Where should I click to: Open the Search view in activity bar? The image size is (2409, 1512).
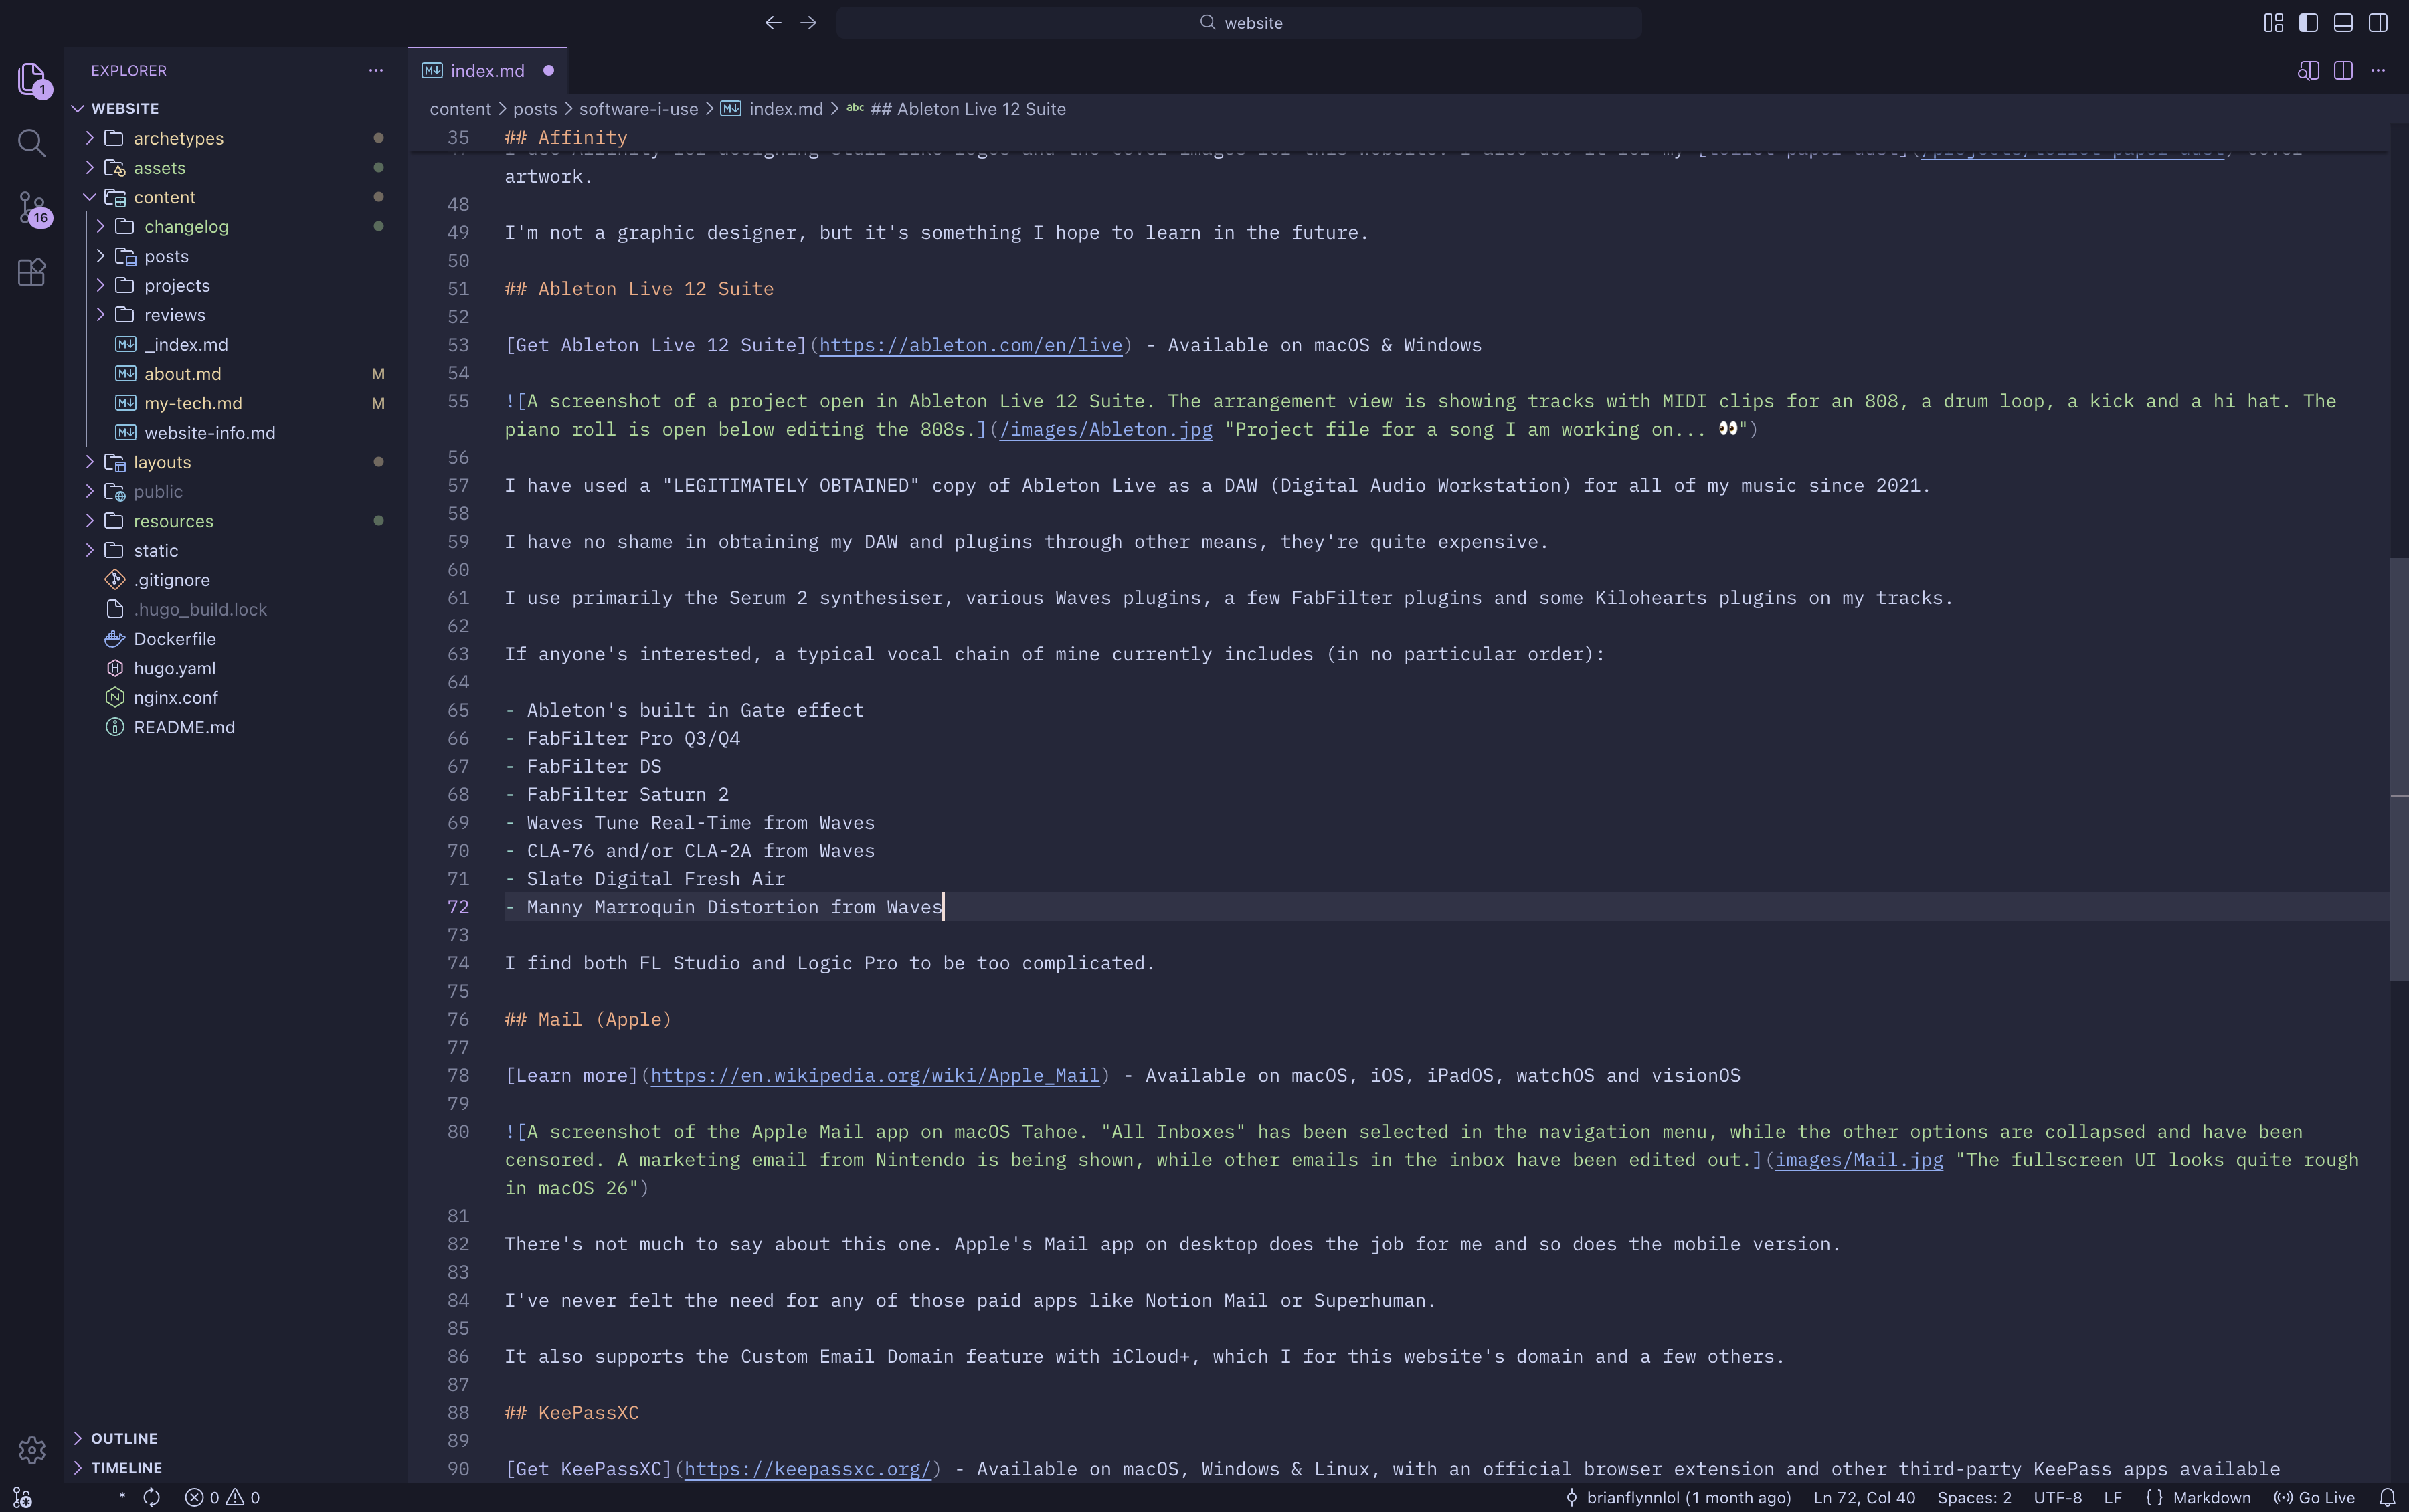click(x=32, y=143)
